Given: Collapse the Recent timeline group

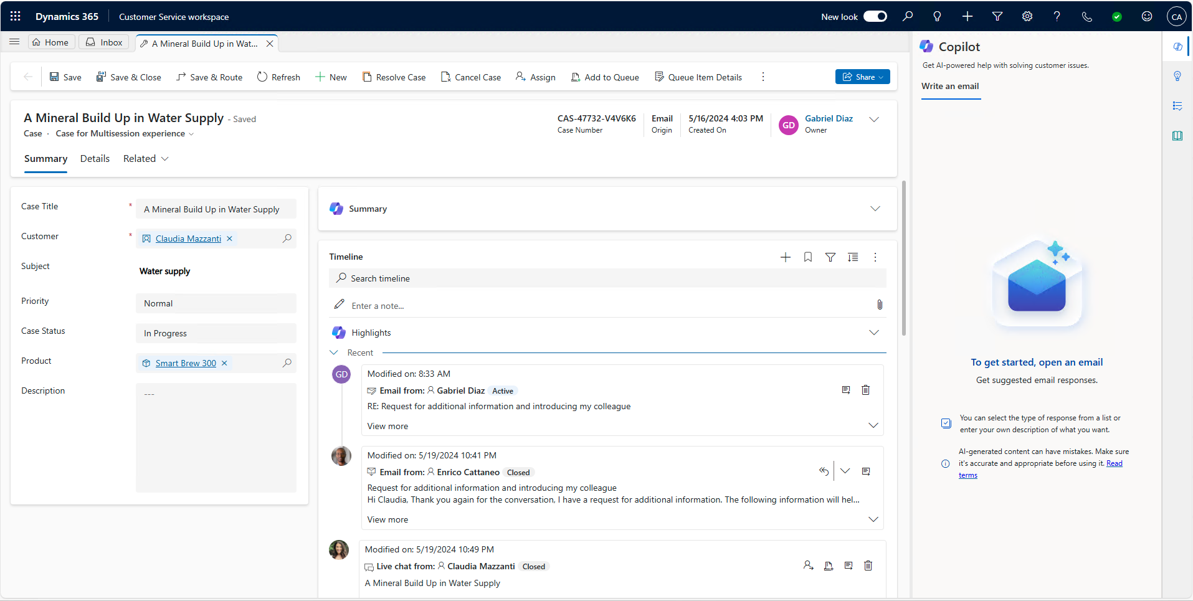Looking at the screenshot, I should pos(333,352).
